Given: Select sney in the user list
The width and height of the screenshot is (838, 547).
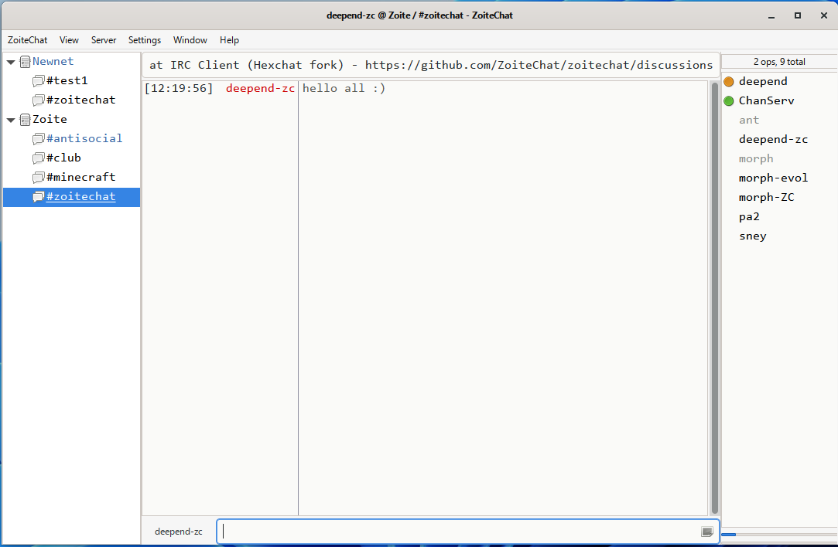Looking at the screenshot, I should tap(752, 236).
